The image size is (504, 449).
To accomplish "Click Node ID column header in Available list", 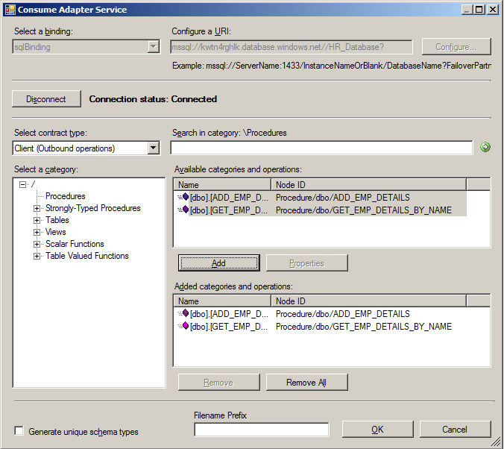I will pos(368,185).
